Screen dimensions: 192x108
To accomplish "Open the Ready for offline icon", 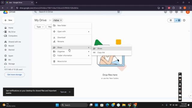I will tap(165, 12).
